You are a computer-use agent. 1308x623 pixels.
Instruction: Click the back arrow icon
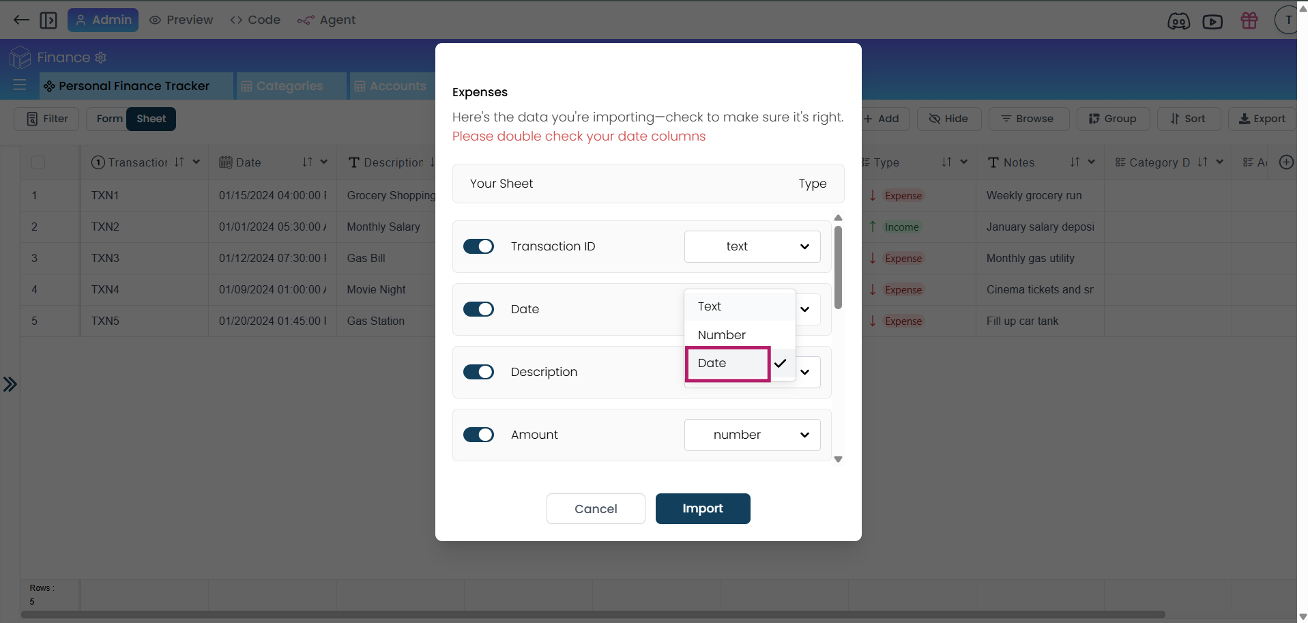click(x=21, y=20)
